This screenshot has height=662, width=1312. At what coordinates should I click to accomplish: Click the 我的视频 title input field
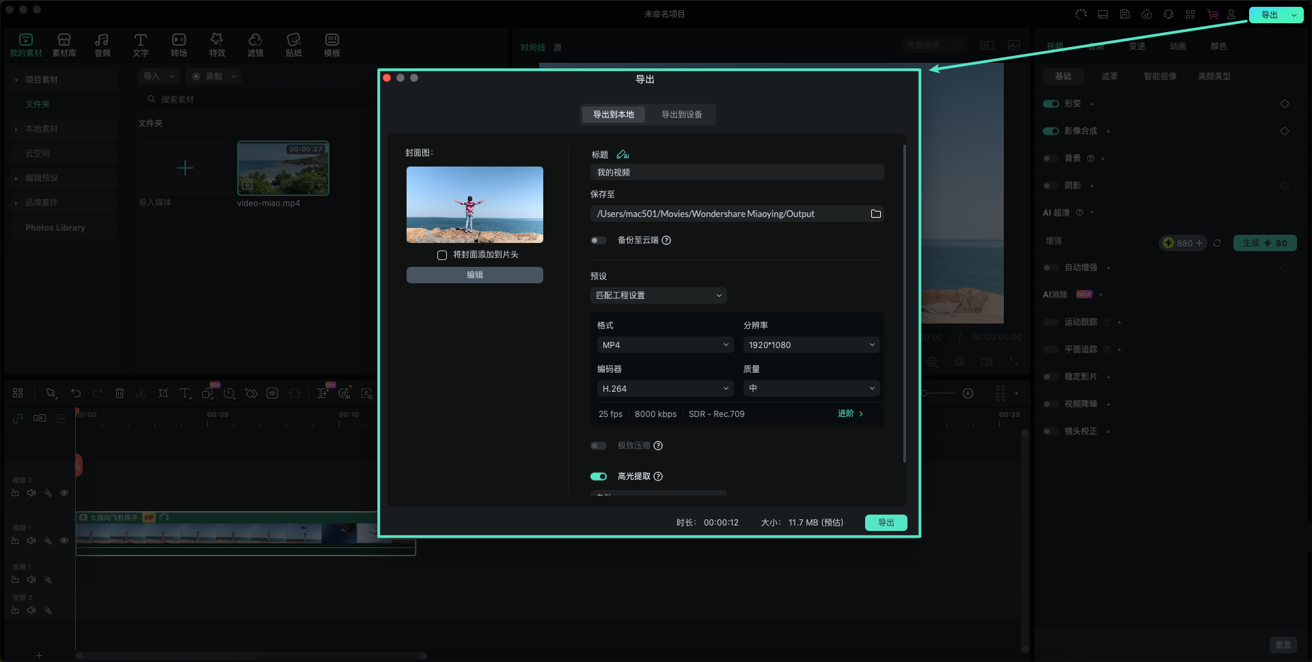tap(737, 173)
